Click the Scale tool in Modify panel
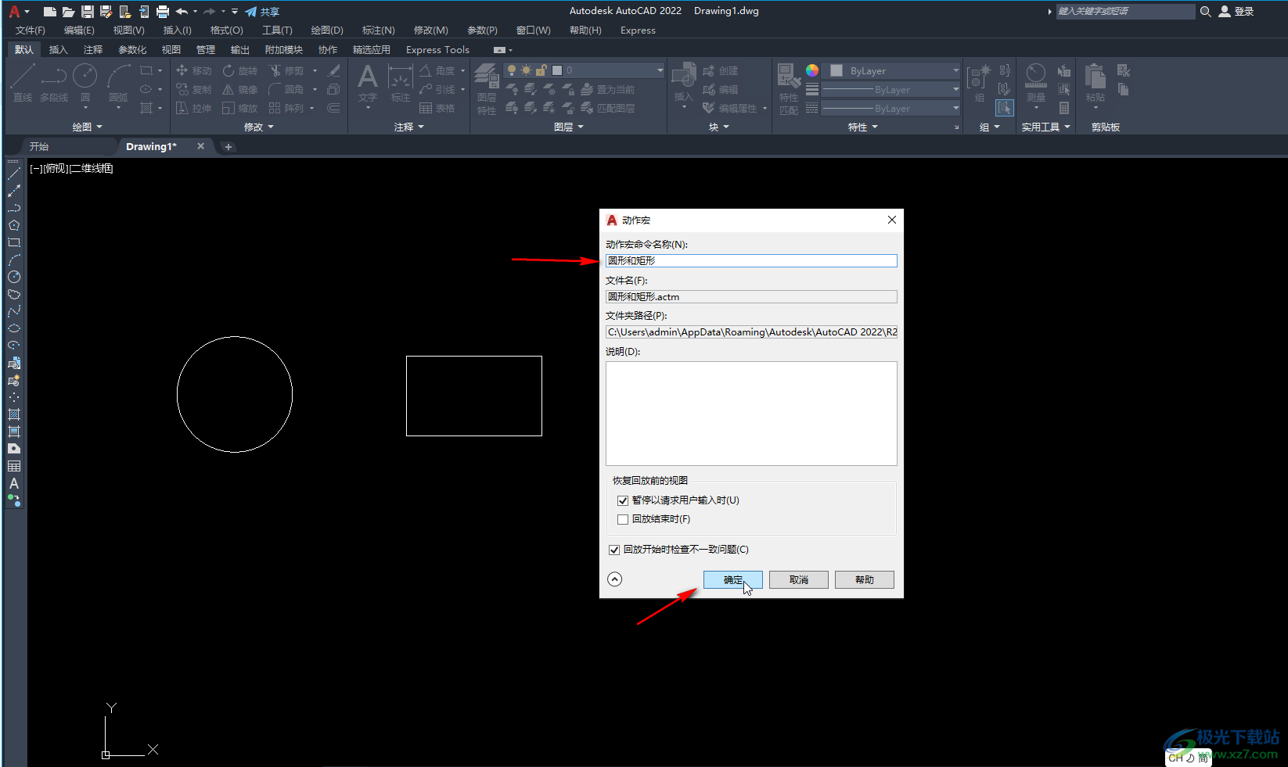The image size is (1288, 767). pyautogui.click(x=239, y=108)
